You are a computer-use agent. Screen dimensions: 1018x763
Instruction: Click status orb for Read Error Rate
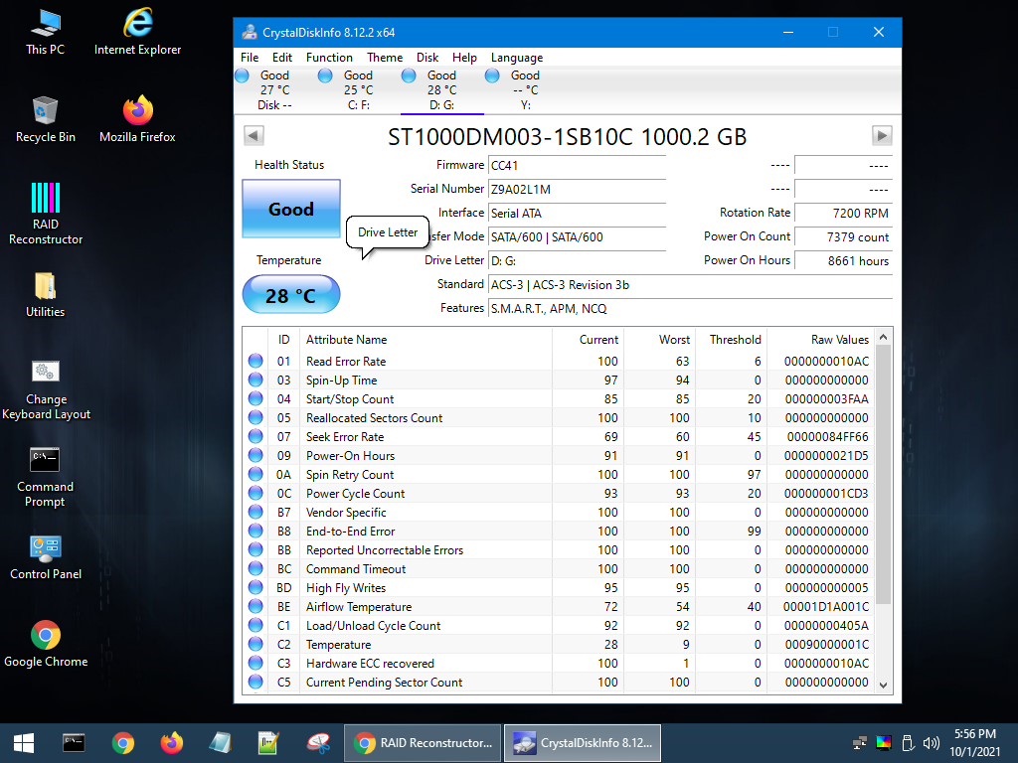point(255,362)
